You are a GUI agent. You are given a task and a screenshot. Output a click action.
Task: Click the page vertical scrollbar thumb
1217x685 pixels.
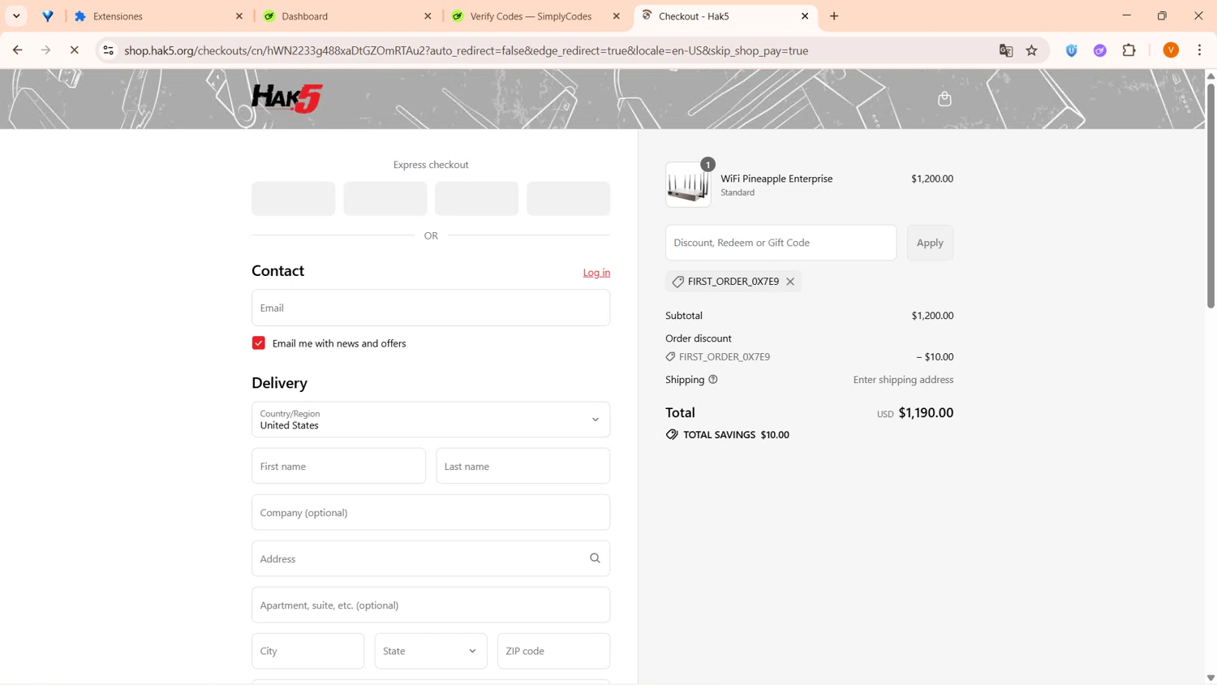point(1211,195)
